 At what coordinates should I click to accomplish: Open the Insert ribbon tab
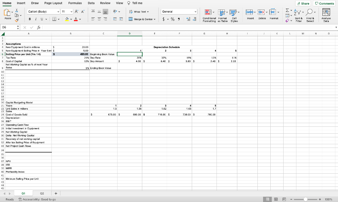(21, 3)
